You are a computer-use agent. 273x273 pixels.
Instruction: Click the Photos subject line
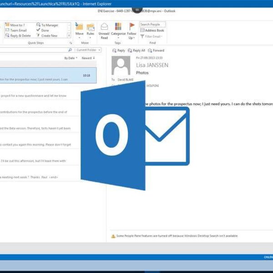pyautogui.click(x=142, y=73)
